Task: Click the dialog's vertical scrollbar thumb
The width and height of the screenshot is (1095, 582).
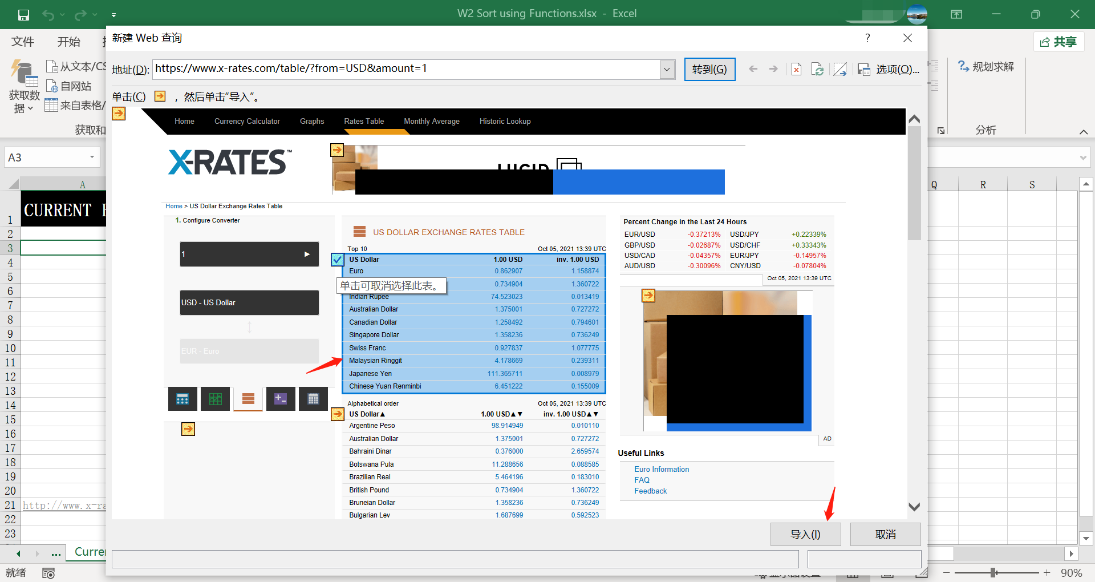Action: pyautogui.click(x=914, y=183)
